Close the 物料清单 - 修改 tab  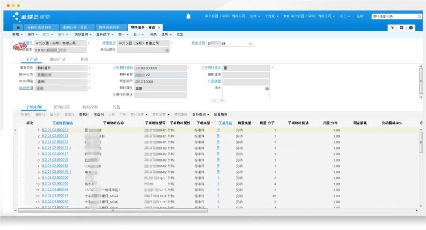click(159, 28)
